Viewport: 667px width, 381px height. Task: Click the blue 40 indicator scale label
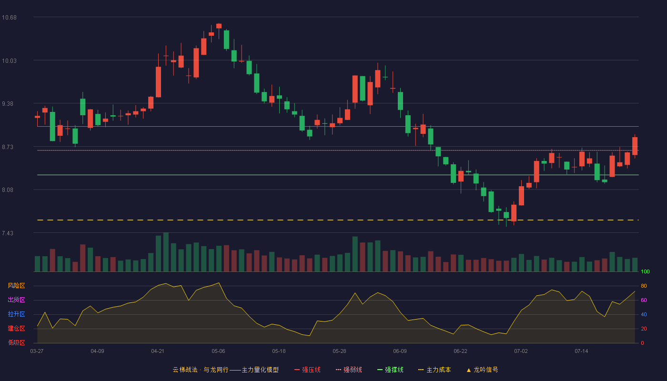pyautogui.click(x=644, y=314)
